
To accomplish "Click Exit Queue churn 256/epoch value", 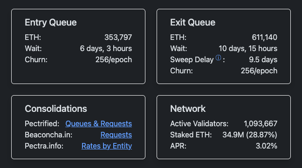I will pyautogui.click(x=259, y=71).
